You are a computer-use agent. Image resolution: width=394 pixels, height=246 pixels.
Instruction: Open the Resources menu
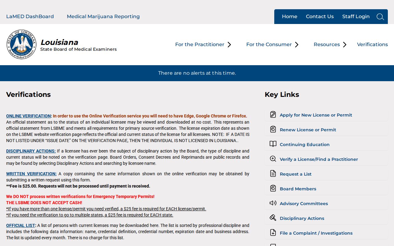327,45
